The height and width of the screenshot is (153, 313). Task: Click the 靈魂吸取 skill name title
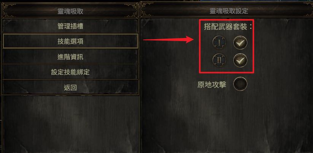[70, 11]
